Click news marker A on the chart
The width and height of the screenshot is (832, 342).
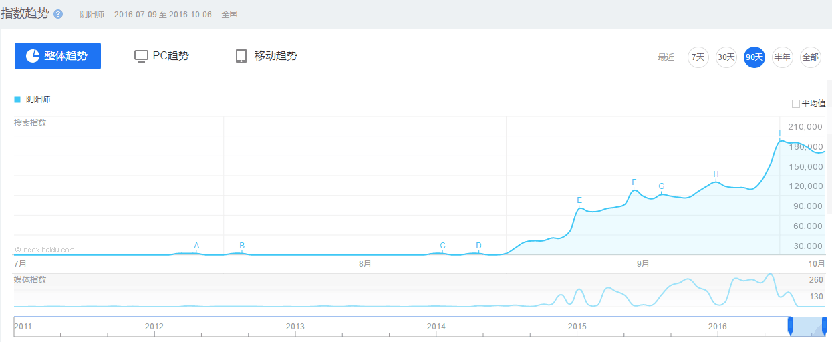[196, 246]
